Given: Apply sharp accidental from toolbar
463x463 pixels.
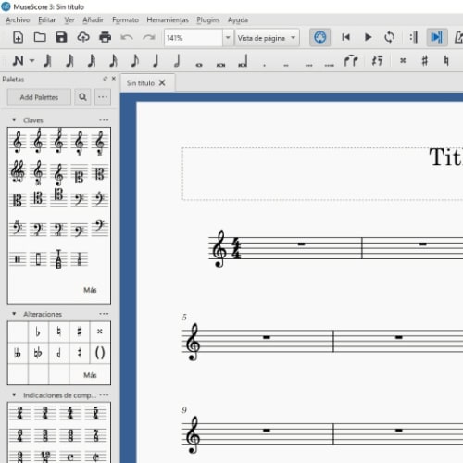Looking at the screenshot, I should (425, 60).
